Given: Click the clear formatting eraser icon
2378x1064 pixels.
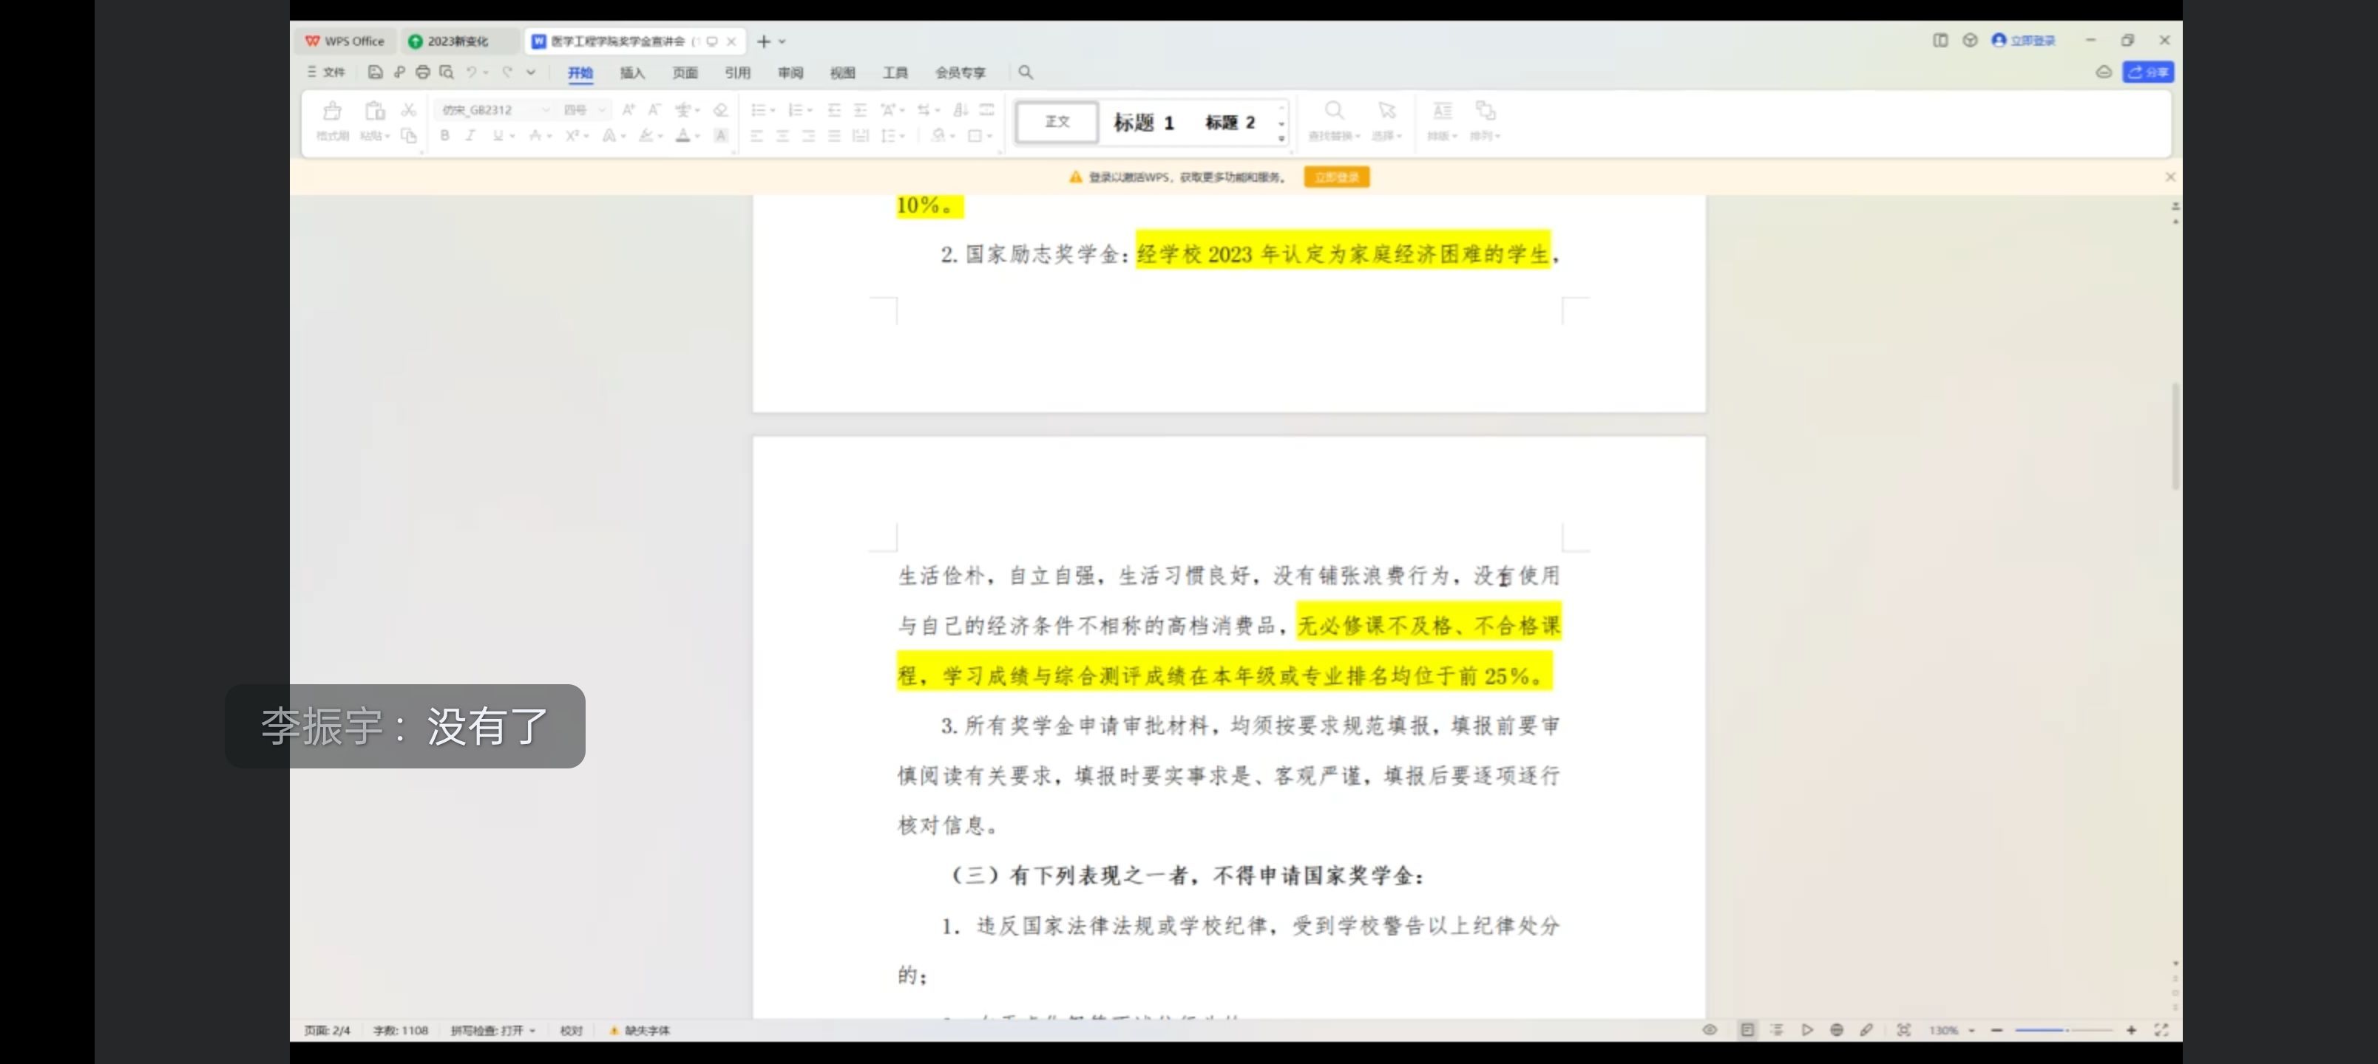Looking at the screenshot, I should tap(721, 110).
